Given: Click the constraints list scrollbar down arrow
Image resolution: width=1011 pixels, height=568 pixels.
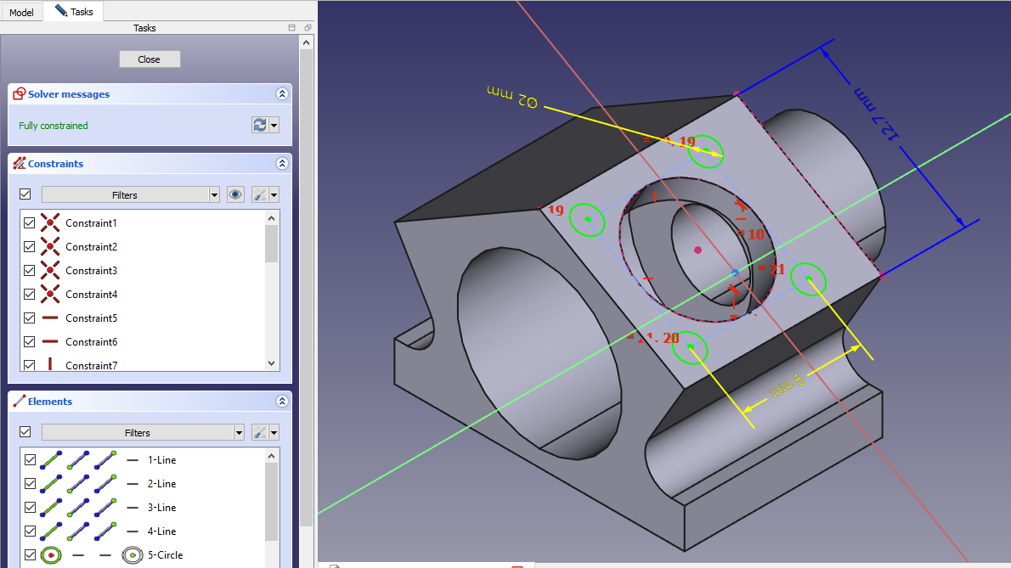Looking at the screenshot, I should click(x=272, y=363).
